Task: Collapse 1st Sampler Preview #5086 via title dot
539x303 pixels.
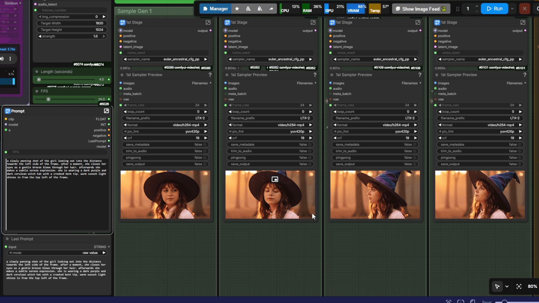Action: 122,75
